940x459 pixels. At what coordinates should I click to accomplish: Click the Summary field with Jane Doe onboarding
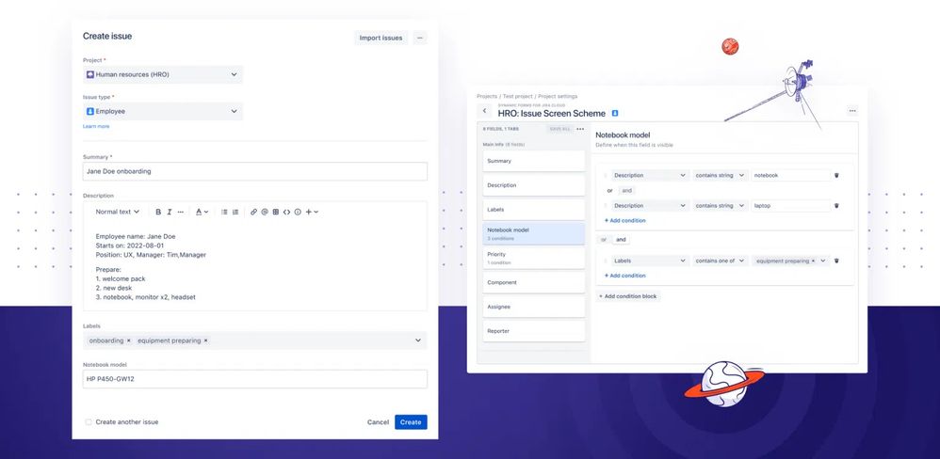click(x=255, y=171)
